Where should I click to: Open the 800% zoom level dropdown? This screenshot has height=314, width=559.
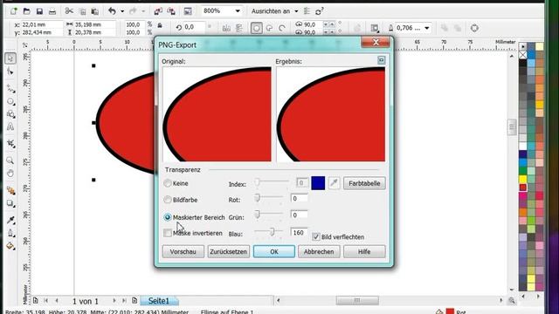tap(238, 11)
